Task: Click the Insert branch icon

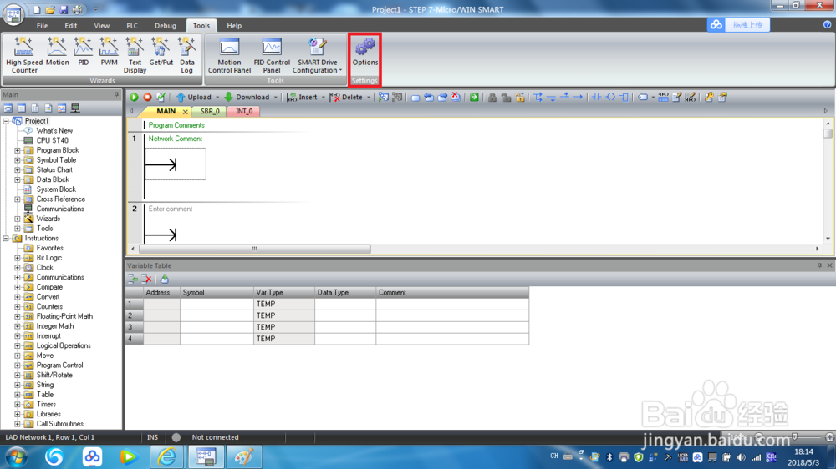Action: (538, 97)
